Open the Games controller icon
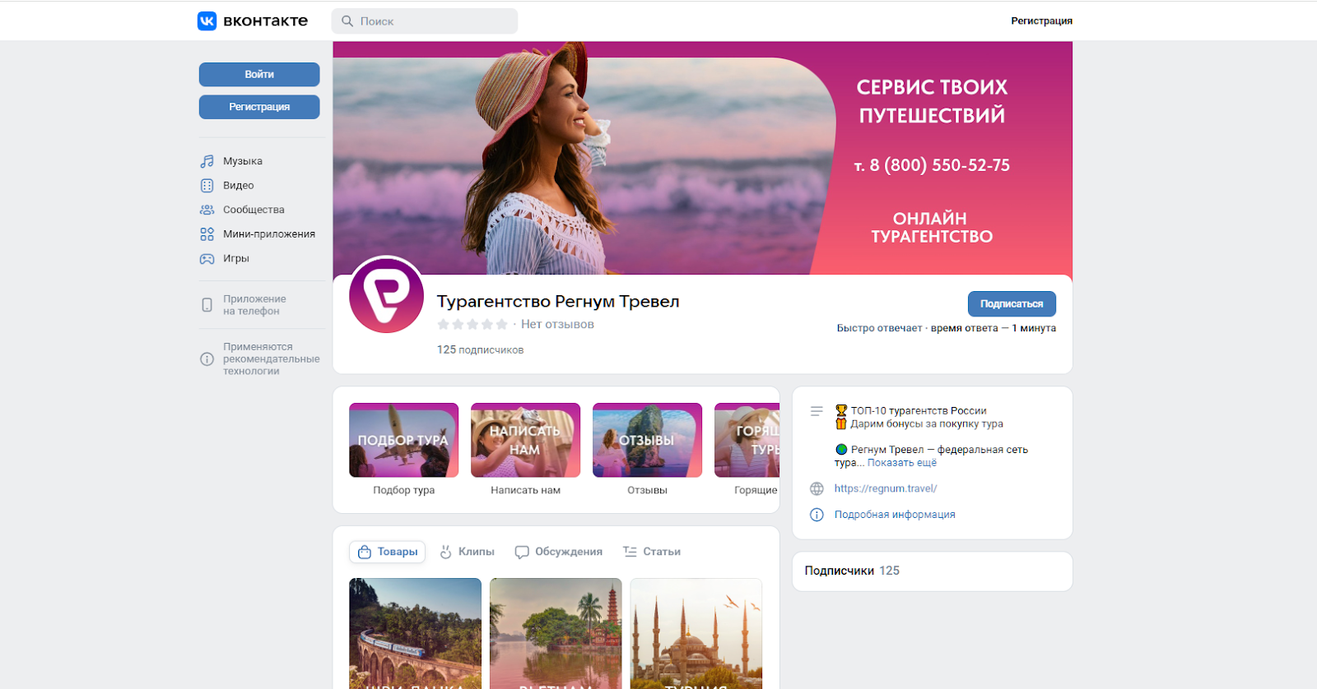1317x689 pixels. click(207, 259)
